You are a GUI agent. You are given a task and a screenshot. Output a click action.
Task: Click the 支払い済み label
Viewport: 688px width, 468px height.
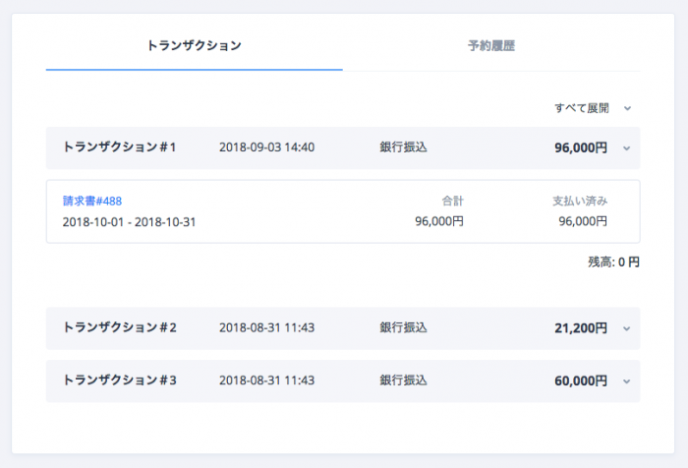coord(580,202)
